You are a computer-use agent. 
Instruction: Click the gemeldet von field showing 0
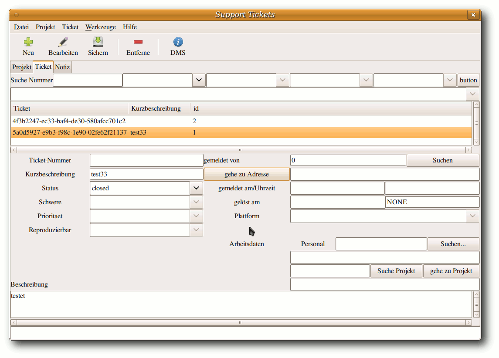[x=348, y=160]
